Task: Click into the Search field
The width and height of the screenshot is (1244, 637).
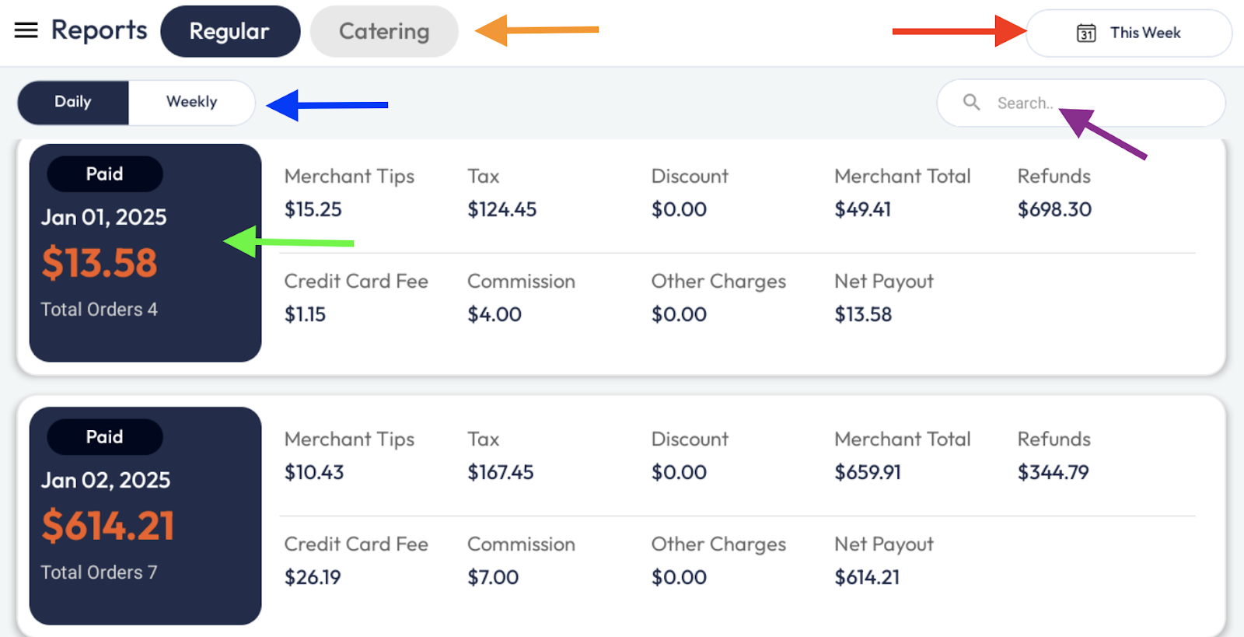Action: click(1088, 103)
